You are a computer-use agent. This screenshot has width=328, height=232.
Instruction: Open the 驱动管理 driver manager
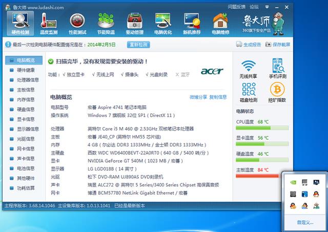[x=135, y=24]
